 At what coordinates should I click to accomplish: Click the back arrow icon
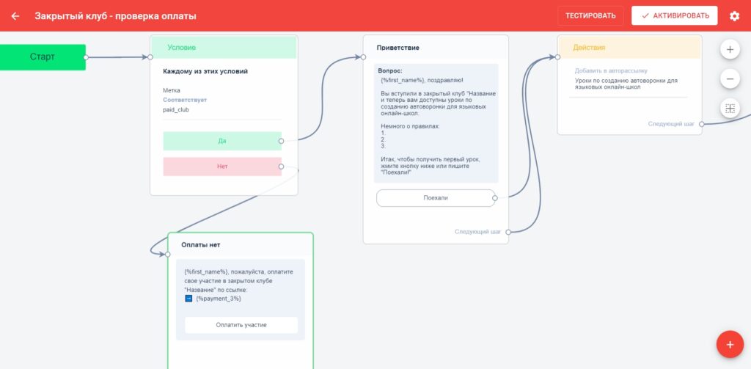[x=15, y=15]
